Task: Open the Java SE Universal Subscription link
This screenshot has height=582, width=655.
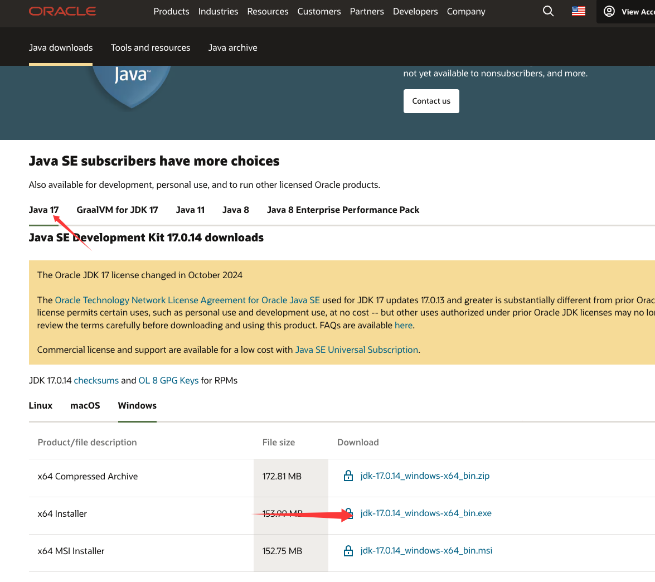Action: [x=356, y=350]
